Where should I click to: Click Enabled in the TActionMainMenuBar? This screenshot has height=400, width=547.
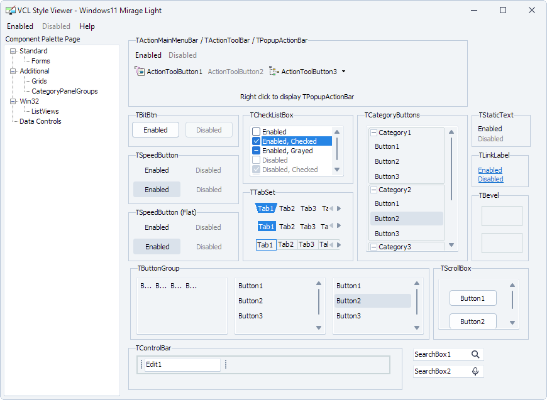click(x=148, y=55)
